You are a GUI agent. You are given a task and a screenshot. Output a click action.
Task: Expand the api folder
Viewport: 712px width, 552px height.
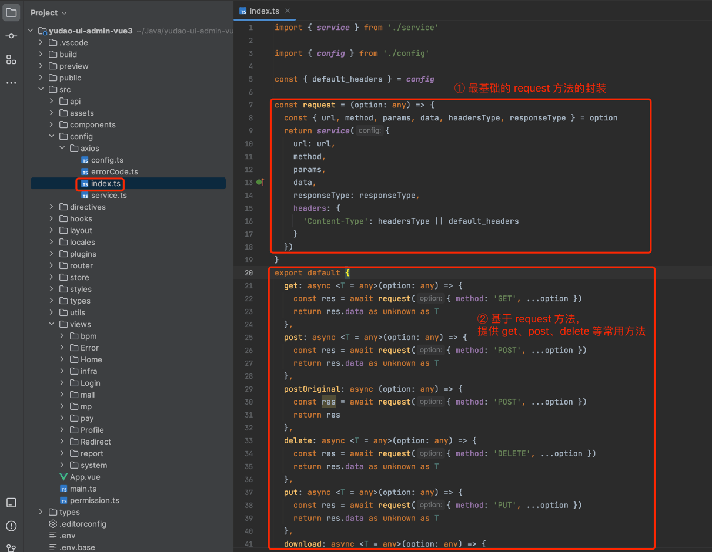(52, 102)
